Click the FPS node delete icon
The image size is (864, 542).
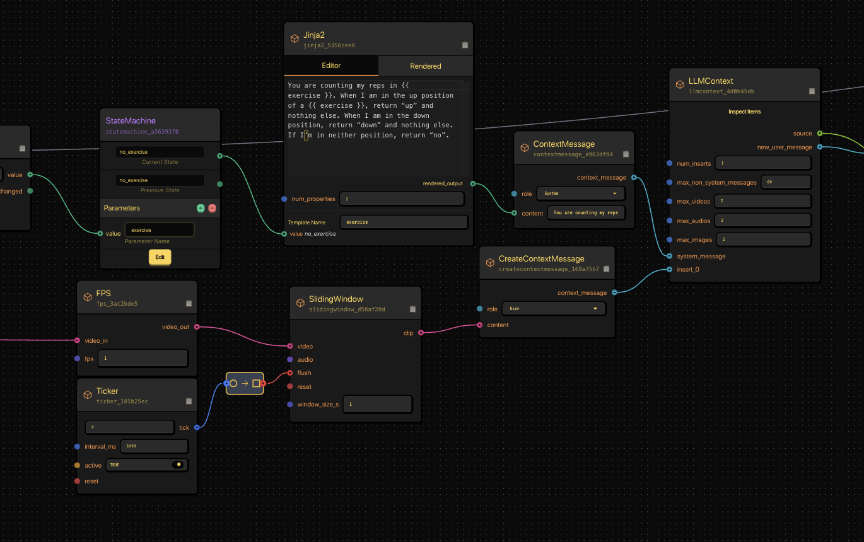[189, 303]
